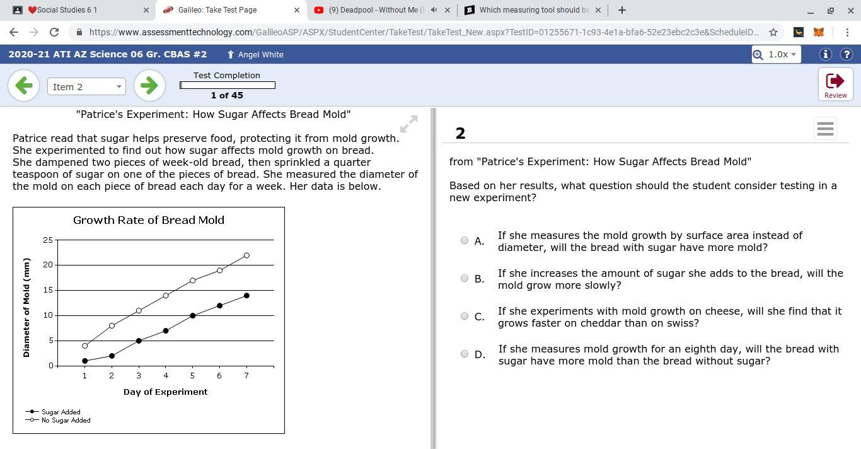This screenshot has height=449, width=861.
Task: Click the browser back arrow
Action: click(x=14, y=32)
